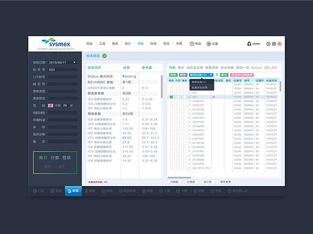The width and height of the screenshot is (313, 234).
Task: Choose the first option in the open dark dropdown
Action: tap(202, 82)
